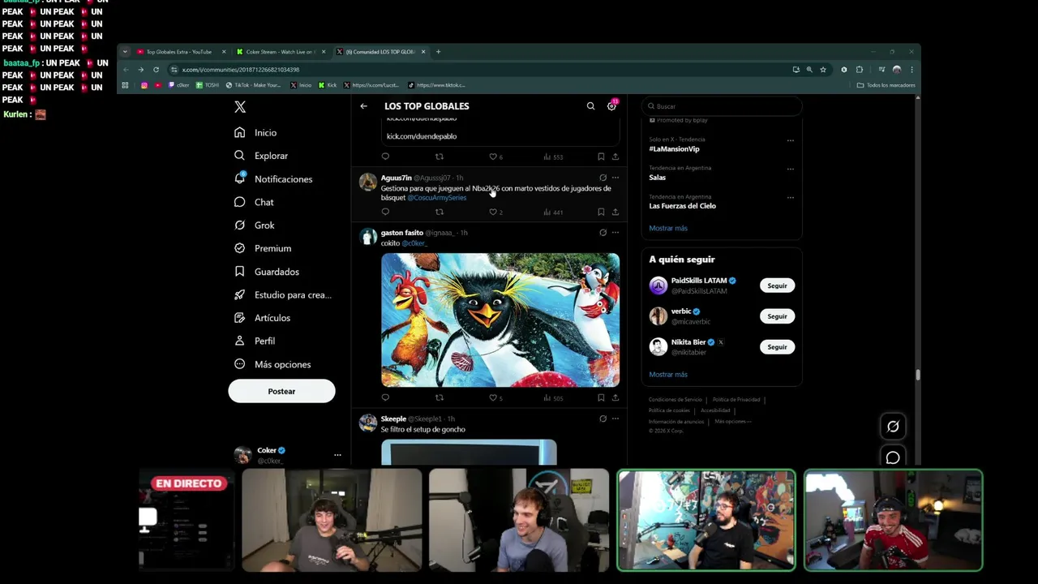This screenshot has height=584, width=1038.
Task: Bookmark the kick.com/duendepablo post
Action: tap(601, 157)
